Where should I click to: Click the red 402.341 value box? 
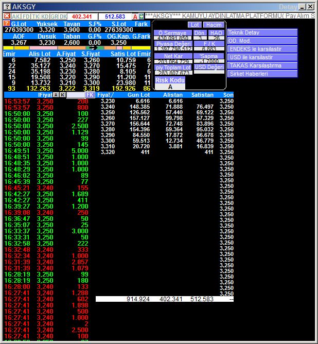coord(82,16)
